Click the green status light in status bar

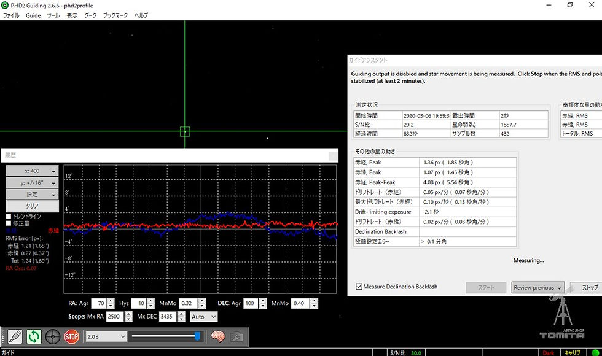click(595, 352)
